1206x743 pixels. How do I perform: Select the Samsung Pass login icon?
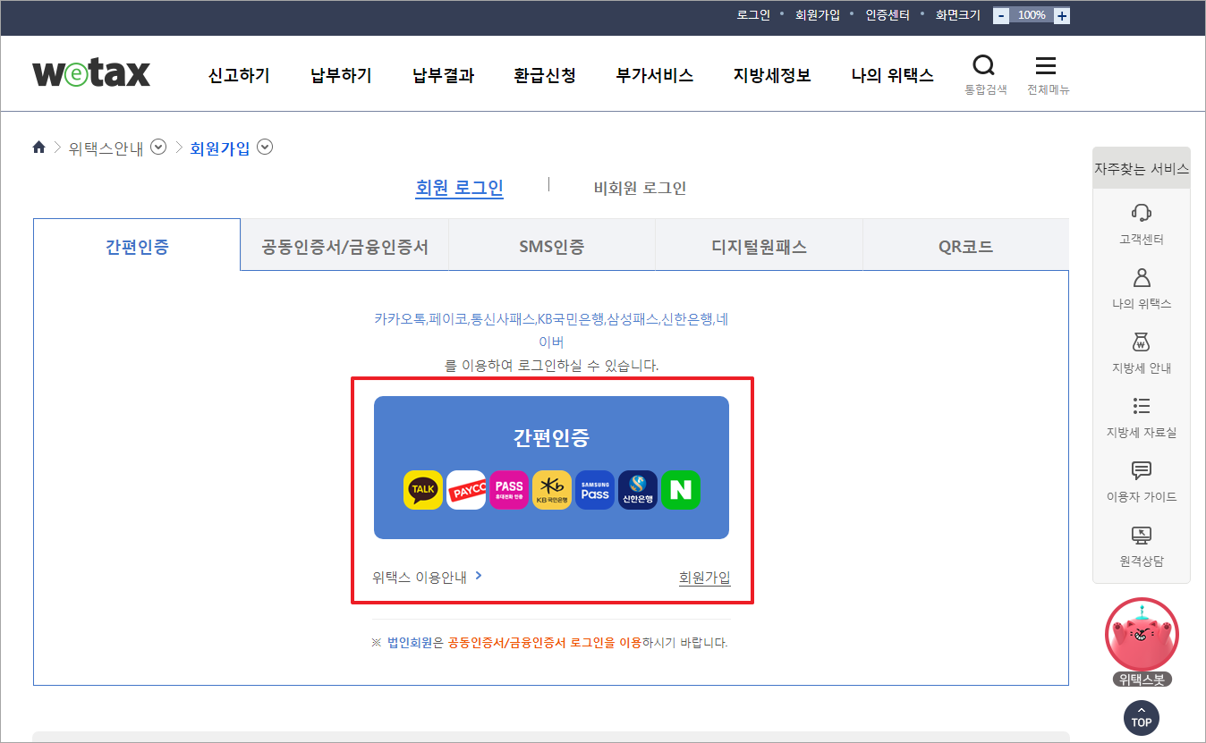(595, 490)
